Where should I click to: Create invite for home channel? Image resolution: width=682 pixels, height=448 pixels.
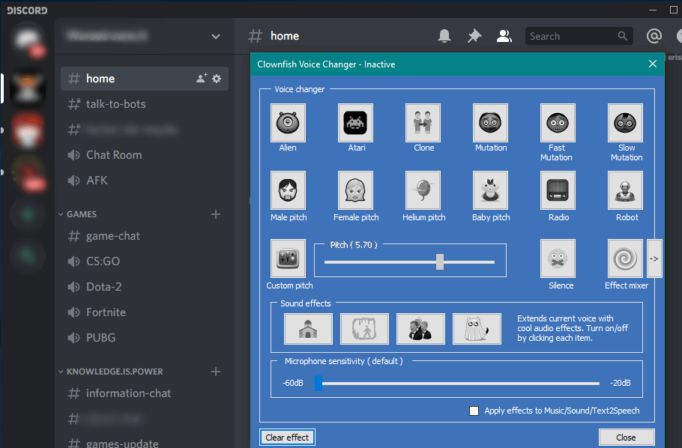coord(202,79)
